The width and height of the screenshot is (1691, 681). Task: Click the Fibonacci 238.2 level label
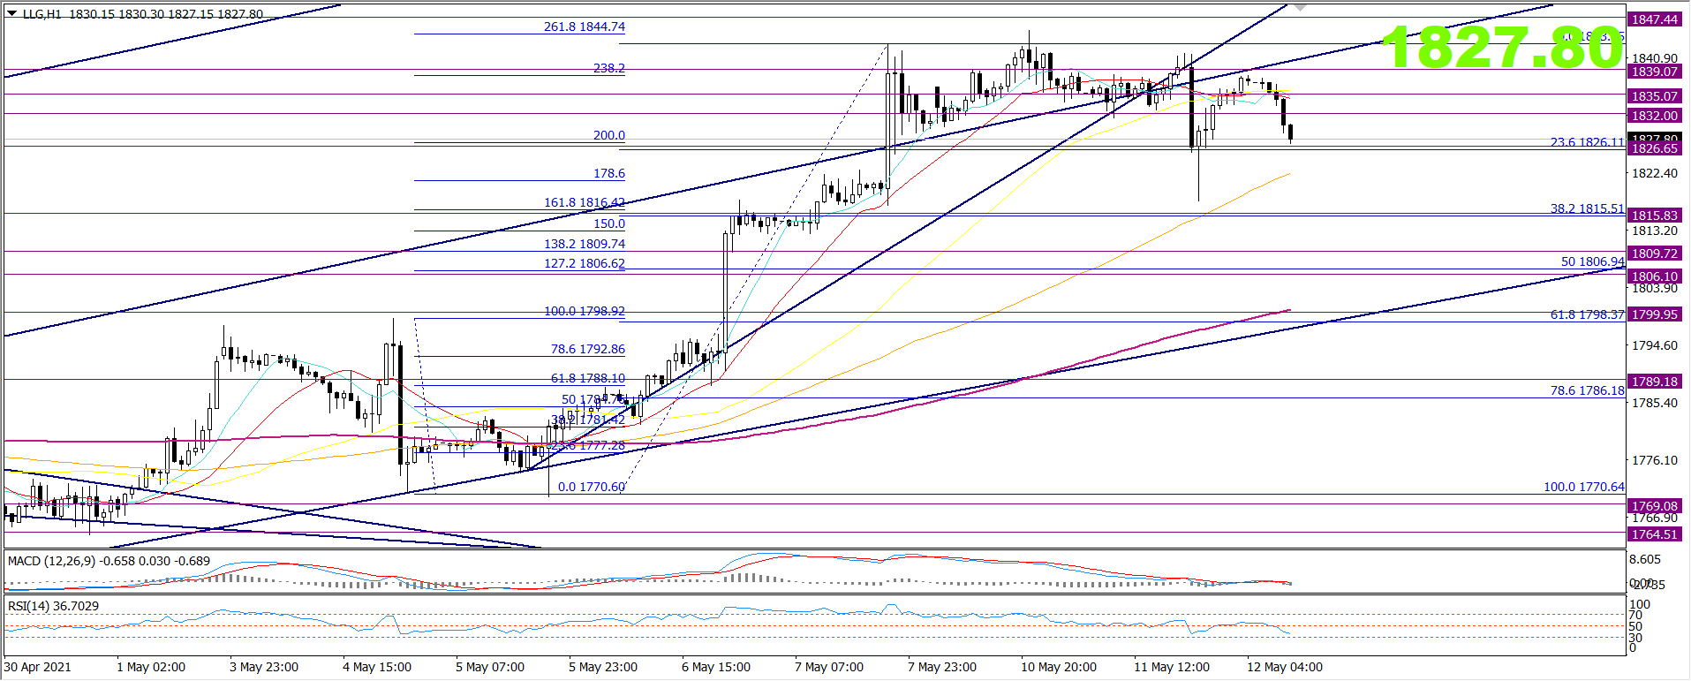(x=609, y=68)
